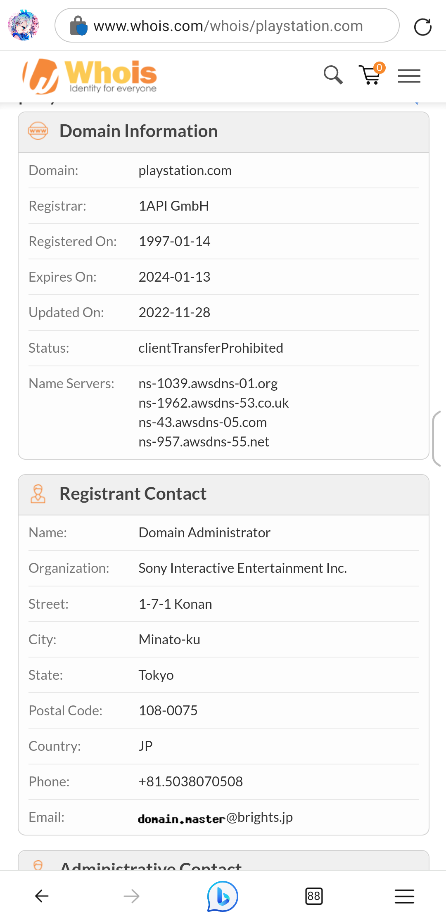
Task: Go forward to the next page
Action: pos(132,896)
